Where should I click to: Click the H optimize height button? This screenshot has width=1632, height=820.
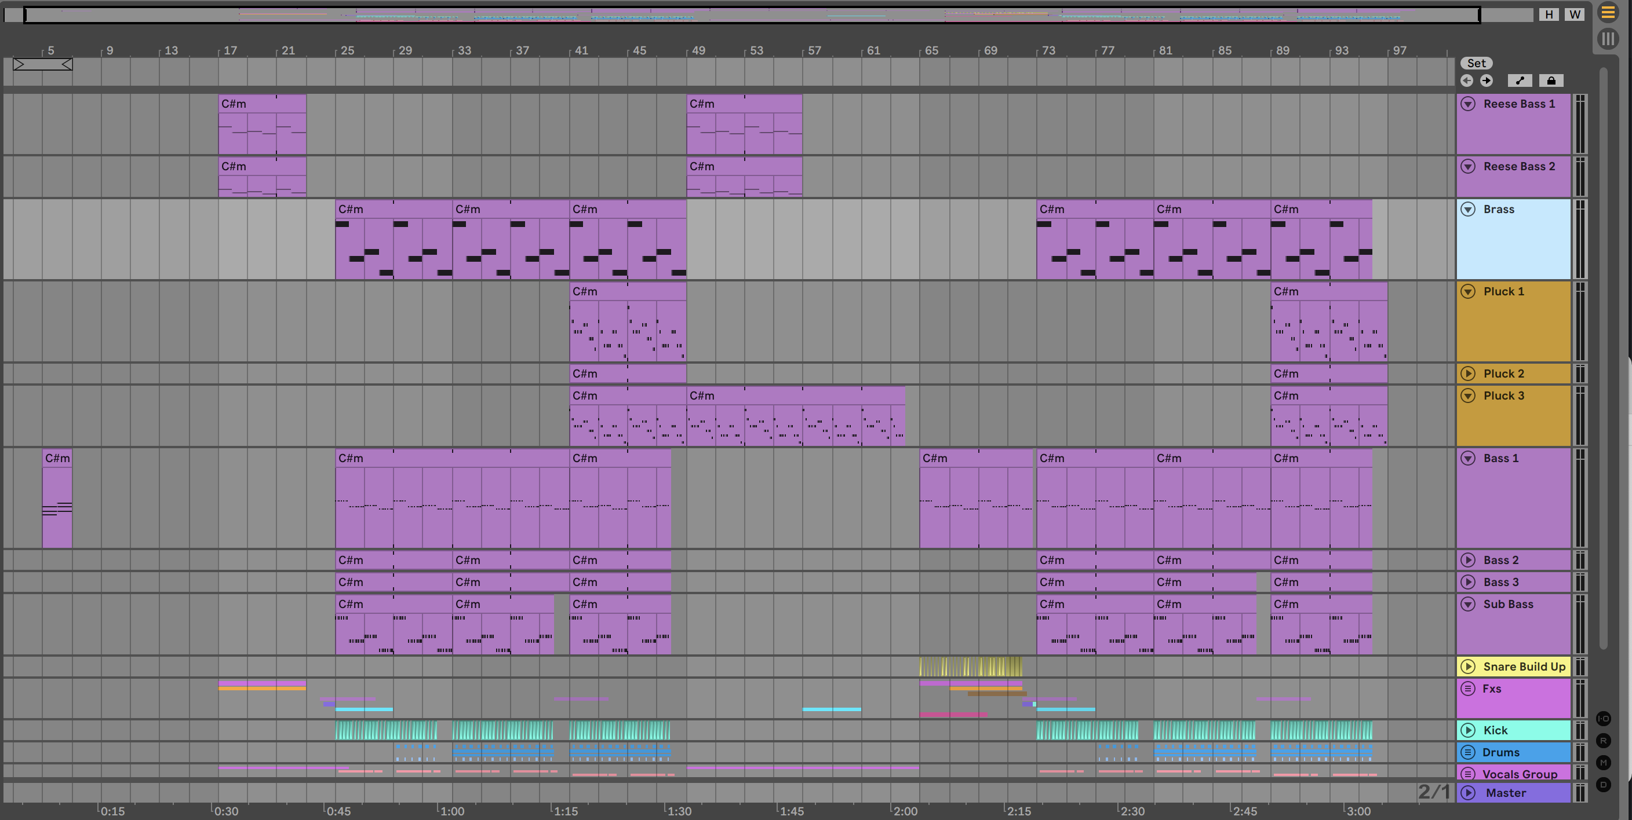1549,14
